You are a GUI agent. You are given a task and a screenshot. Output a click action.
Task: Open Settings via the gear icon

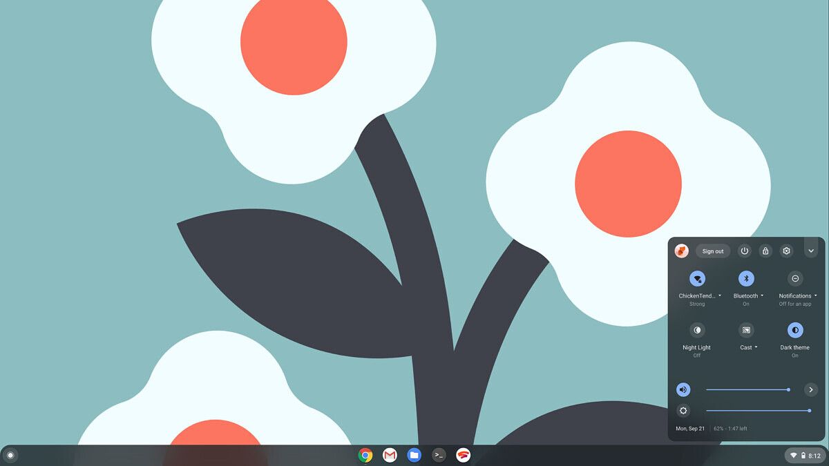(x=786, y=251)
